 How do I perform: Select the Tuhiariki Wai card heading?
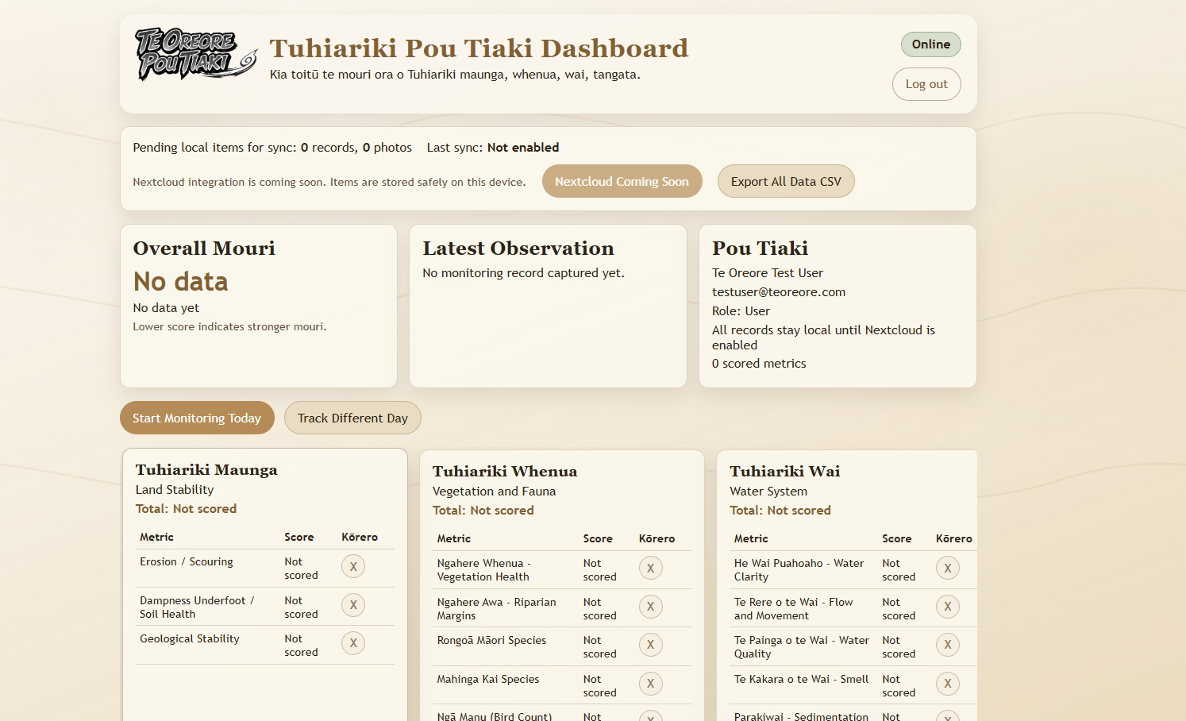point(784,471)
